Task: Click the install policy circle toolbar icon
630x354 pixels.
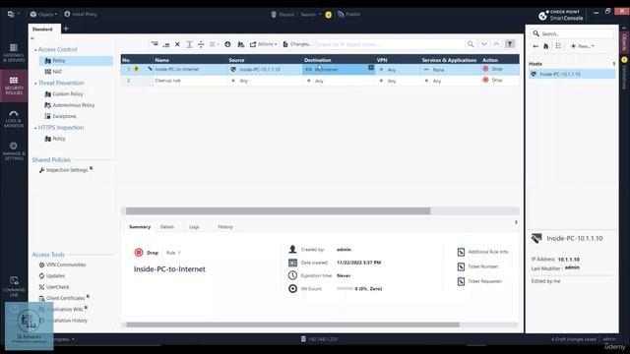Action: (227, 44)
